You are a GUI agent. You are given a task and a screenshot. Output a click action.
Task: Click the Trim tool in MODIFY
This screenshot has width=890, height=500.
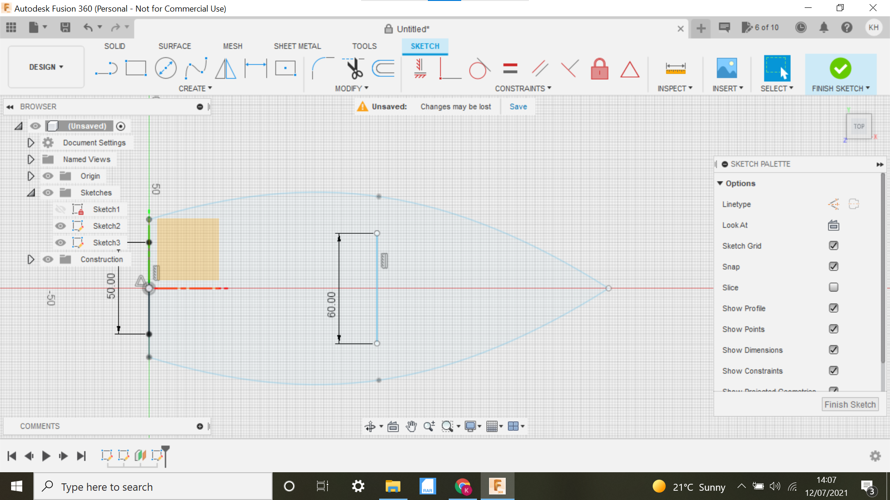pyautogui.click(x=352, y=68)
